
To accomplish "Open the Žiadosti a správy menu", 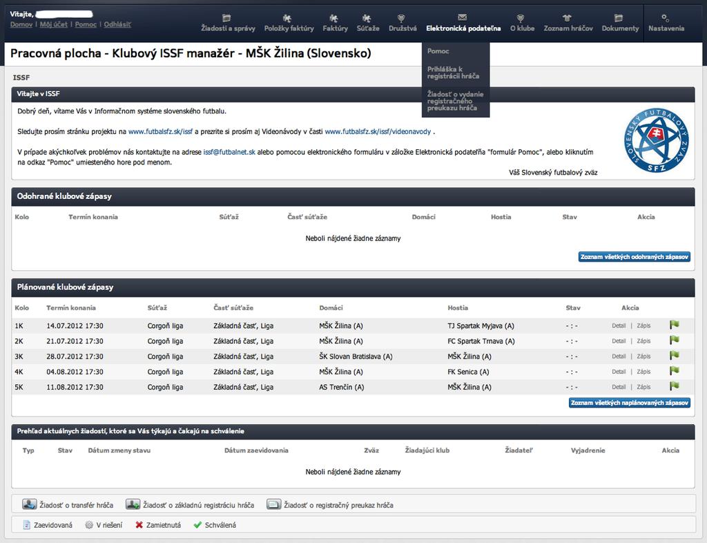I will coord(228,28).
